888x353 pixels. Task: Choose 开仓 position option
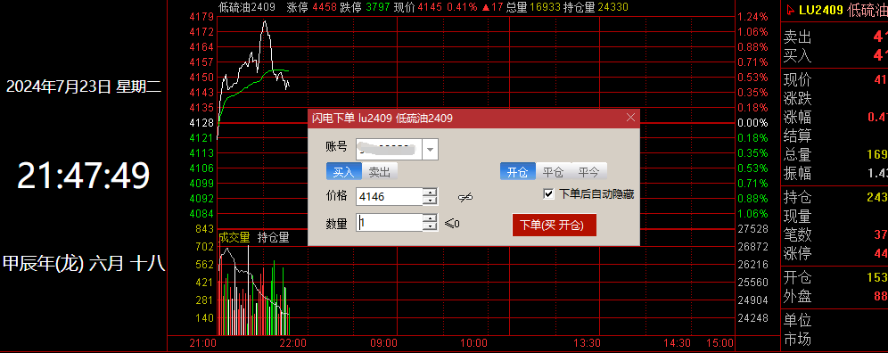pyautogui.click(x=517, y=172)
